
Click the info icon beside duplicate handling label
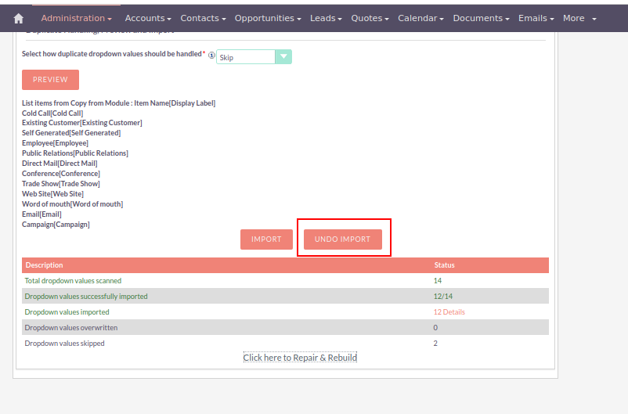tap(211, 56)
